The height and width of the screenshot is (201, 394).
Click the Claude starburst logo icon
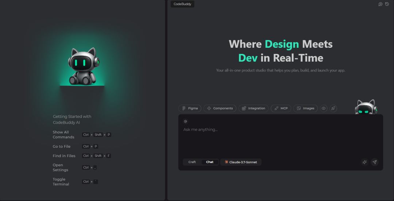(227, 162)
